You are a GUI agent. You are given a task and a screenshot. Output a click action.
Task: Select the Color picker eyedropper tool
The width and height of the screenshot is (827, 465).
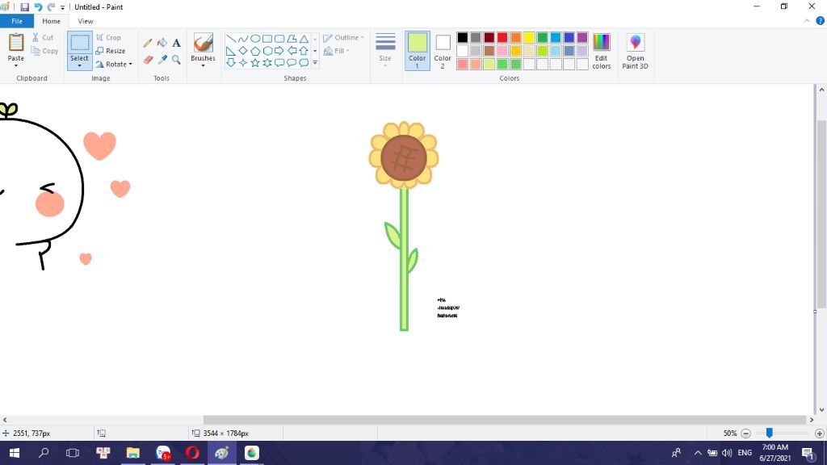[162, 60]
